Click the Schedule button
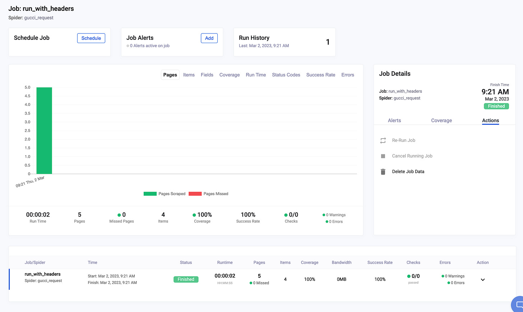Screen dimensions: 523x312 (91, 38)
